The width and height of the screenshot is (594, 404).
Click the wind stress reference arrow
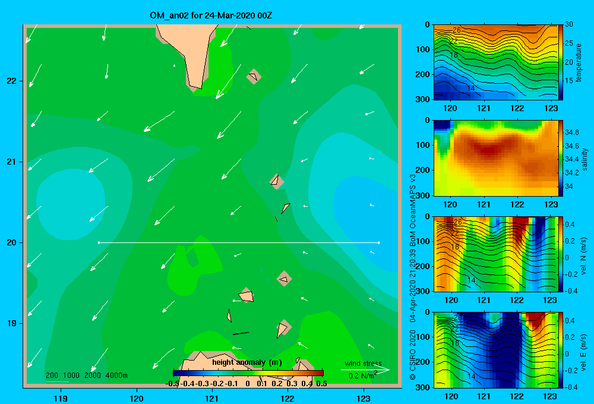[x=365, y=370]
